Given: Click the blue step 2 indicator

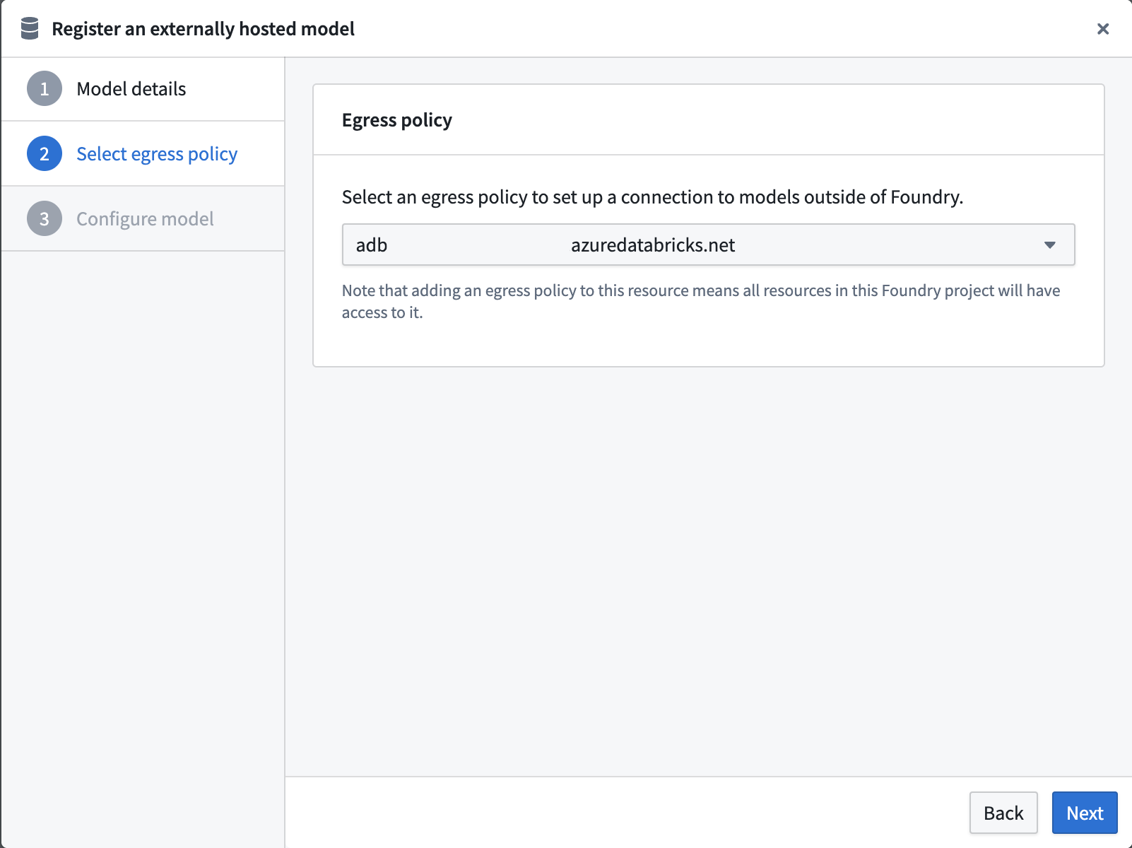Looking at the screenshot, I should point(44,153).
